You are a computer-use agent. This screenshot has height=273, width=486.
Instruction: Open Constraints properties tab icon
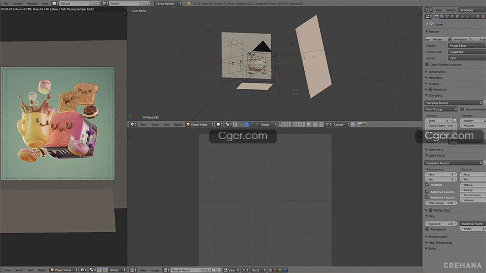pyautogui.click(x=462, y=17)
